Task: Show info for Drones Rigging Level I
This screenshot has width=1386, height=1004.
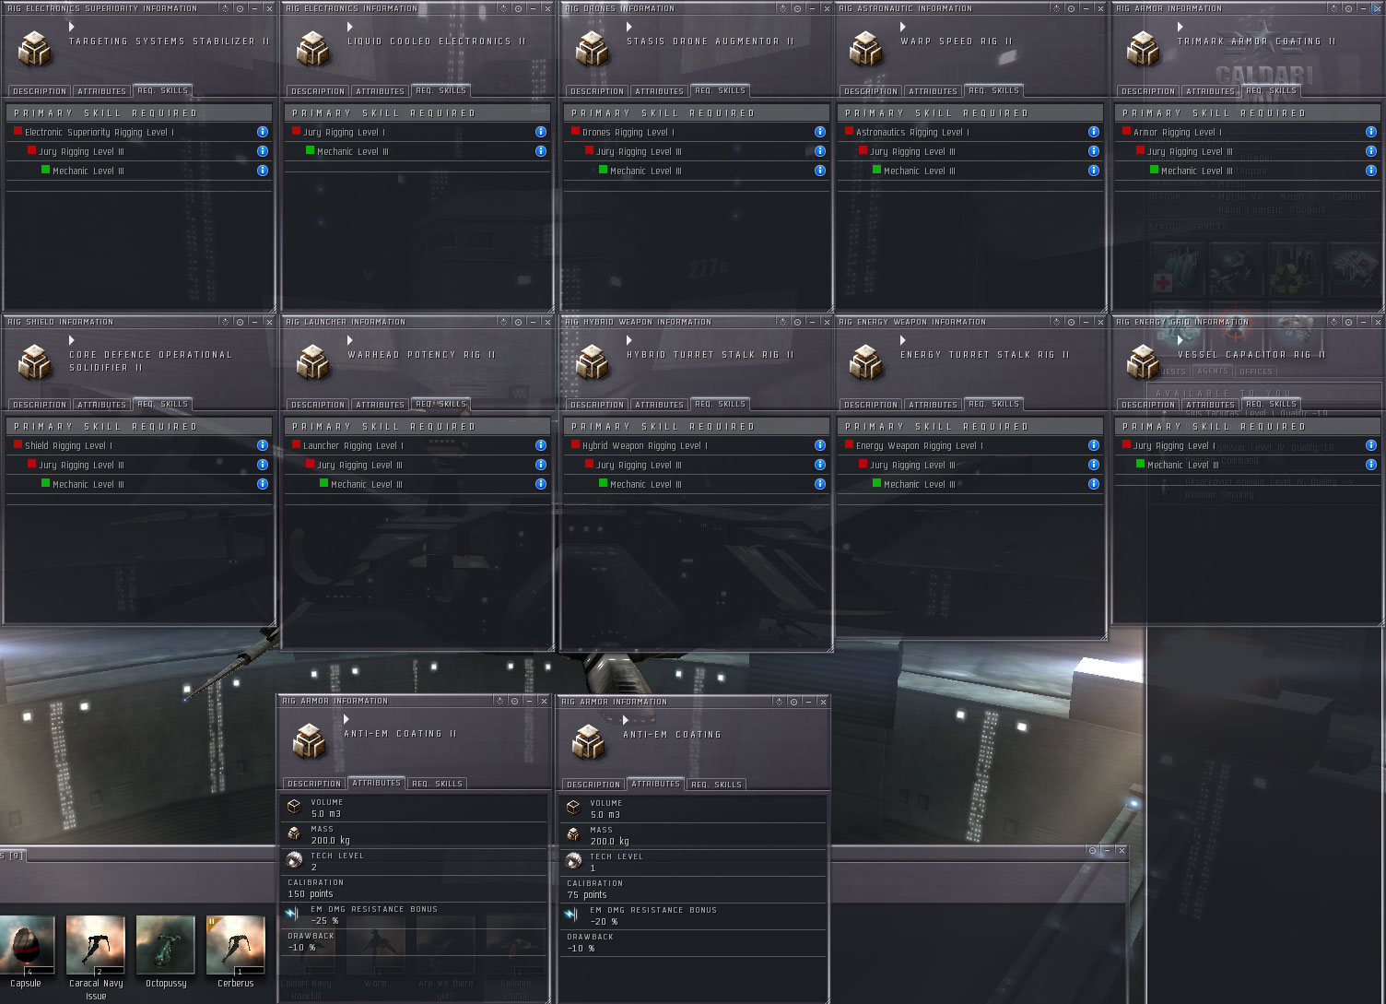Action: click(820, 132)
